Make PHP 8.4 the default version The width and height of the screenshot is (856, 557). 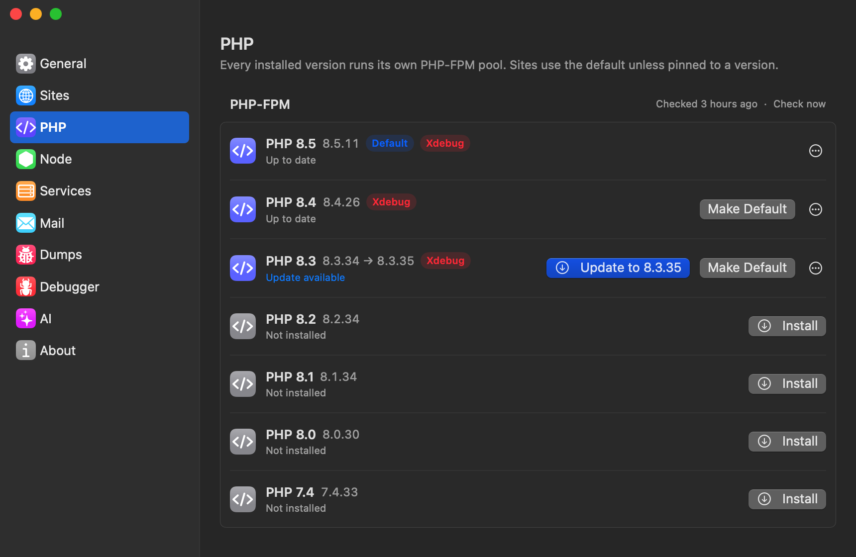[x=748, y=209]
